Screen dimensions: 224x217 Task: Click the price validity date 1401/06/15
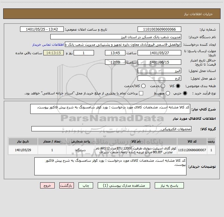[x=159, y=62]
